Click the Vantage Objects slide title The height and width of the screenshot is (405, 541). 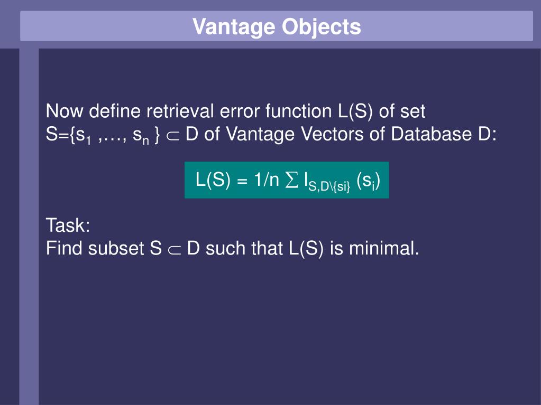(277, 26)
